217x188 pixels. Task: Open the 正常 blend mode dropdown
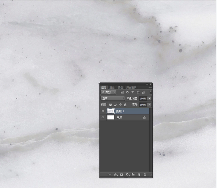[113, 99]
